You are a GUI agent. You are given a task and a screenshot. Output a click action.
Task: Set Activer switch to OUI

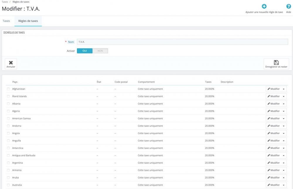[85, 51]
